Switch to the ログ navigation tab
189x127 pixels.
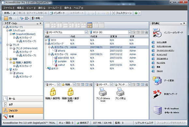(23, 105)
